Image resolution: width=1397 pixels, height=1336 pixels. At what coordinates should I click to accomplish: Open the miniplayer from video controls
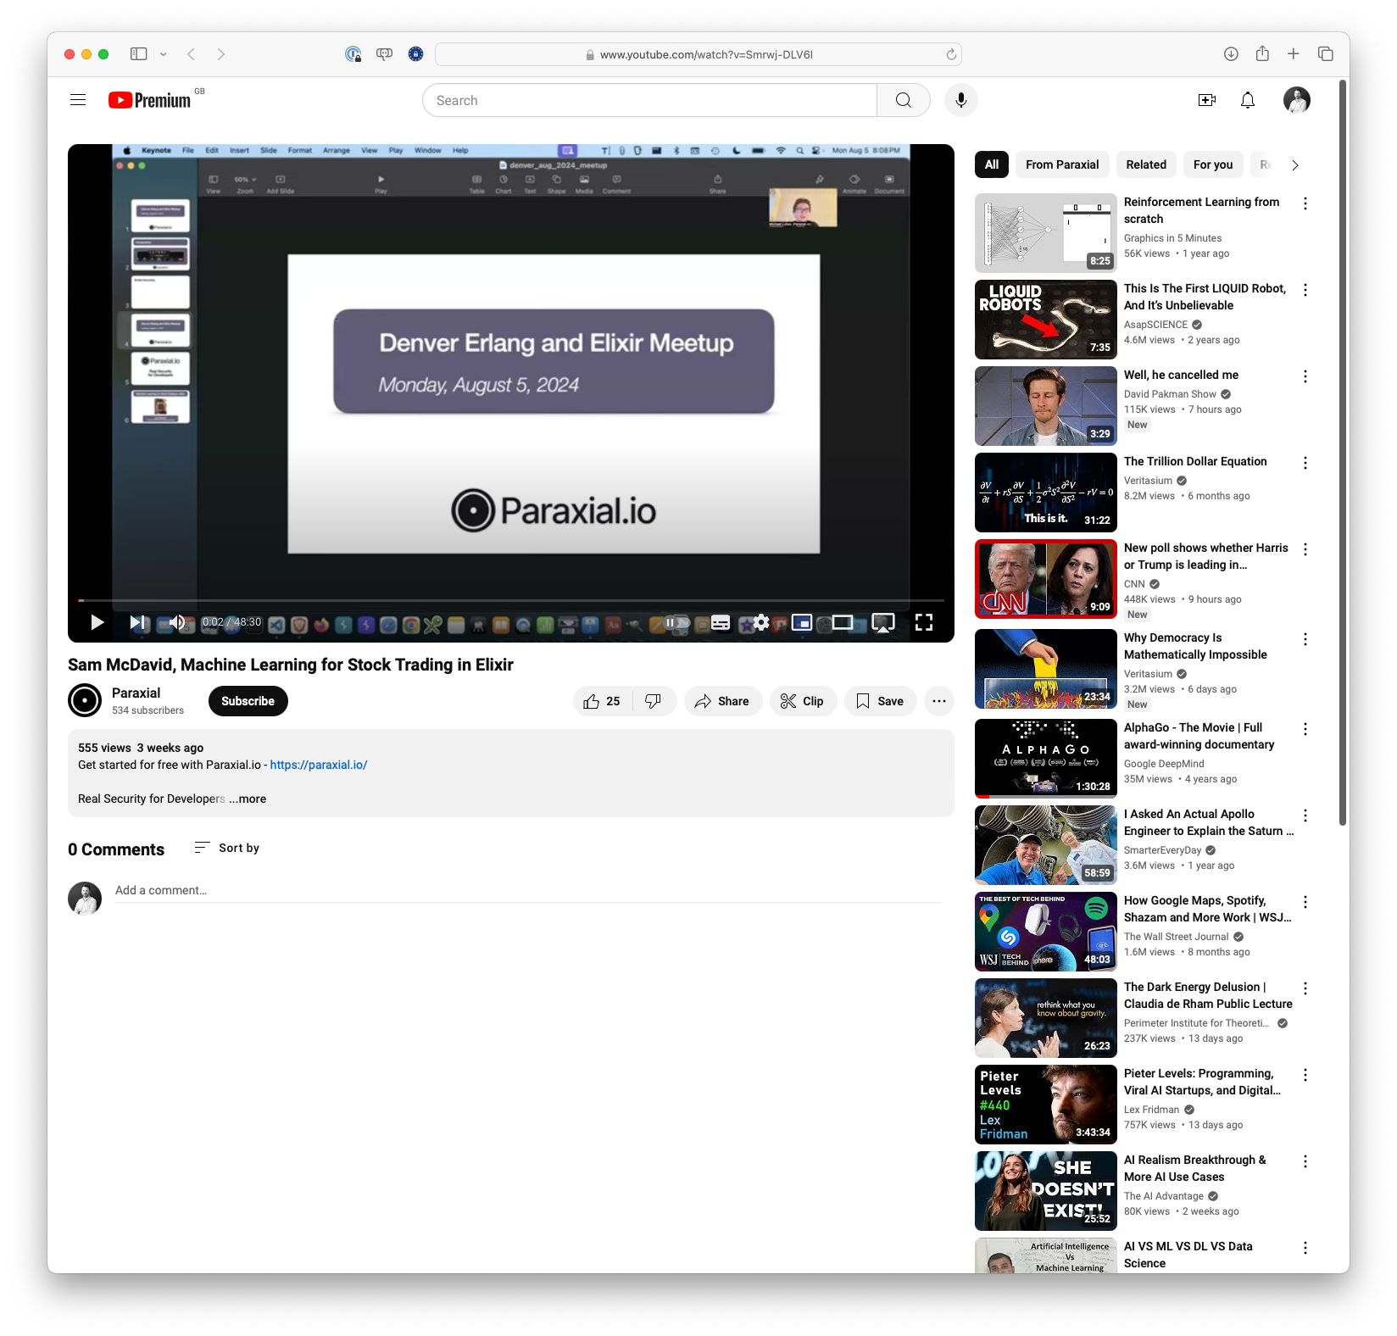(x=801, y=622)
